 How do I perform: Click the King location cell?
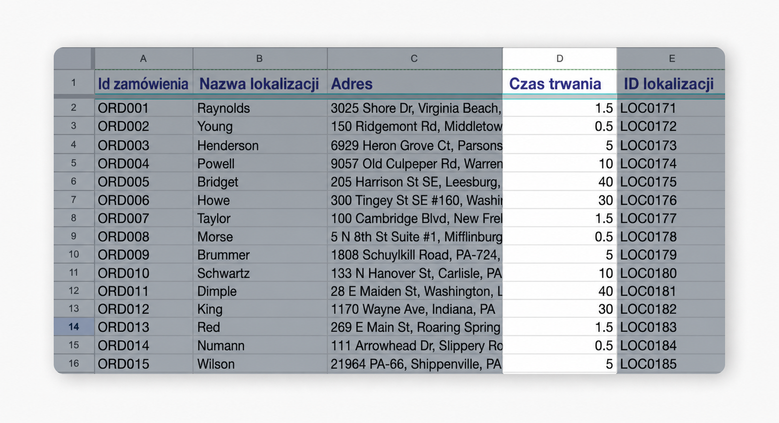[x=260, y=309]
